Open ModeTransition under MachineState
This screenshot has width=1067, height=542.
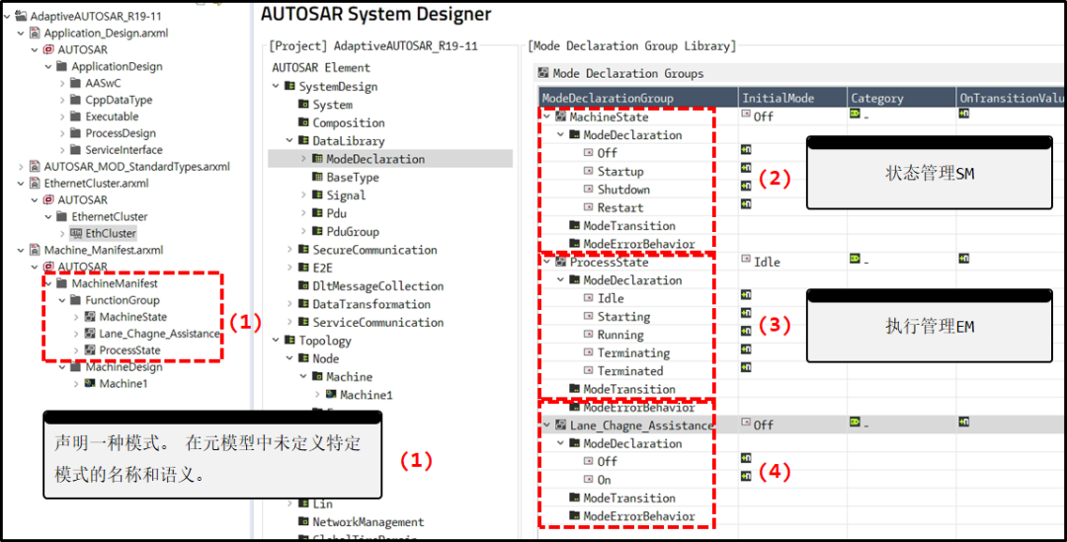coord(628,226)
